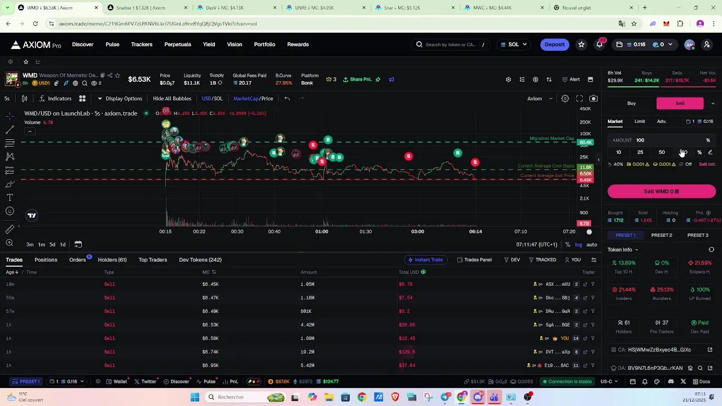Screen dimensions: 722x406
Task: Click the go-to-date calendar icon
Action: 78,245
